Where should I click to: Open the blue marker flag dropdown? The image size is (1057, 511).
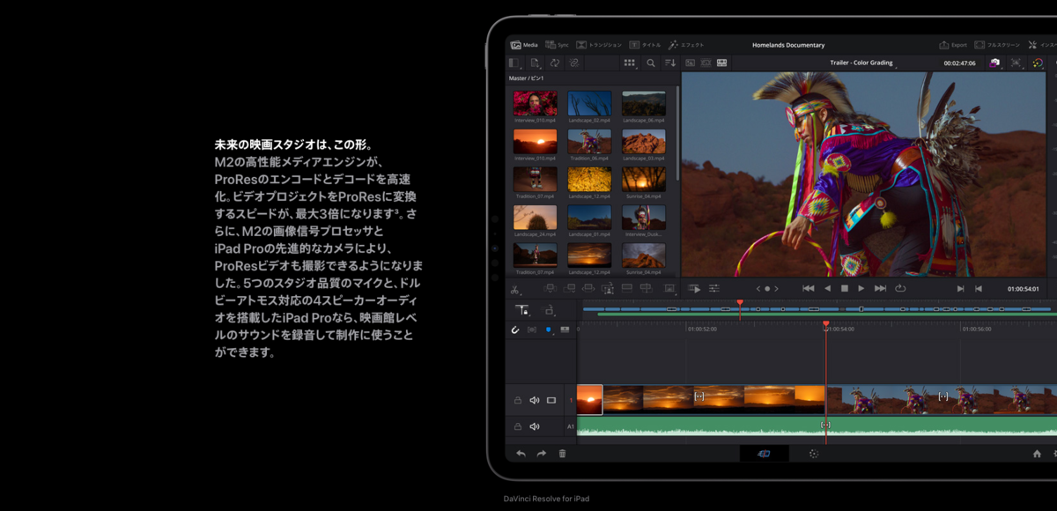coord(548,330)
